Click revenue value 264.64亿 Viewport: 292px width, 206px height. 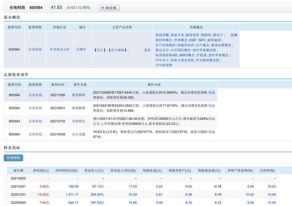point(97,195)
